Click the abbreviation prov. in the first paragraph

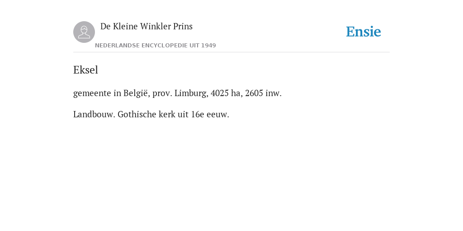tap(162, 93)
